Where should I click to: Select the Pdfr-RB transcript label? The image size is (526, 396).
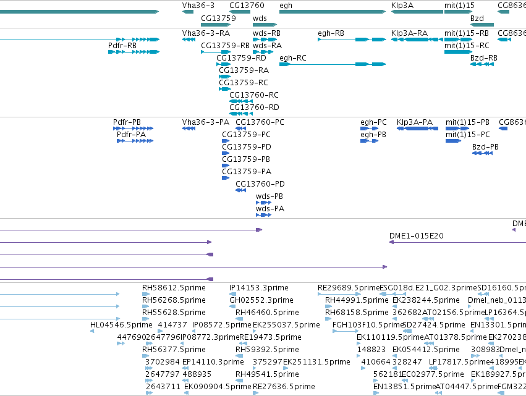(x=122, y=46)
